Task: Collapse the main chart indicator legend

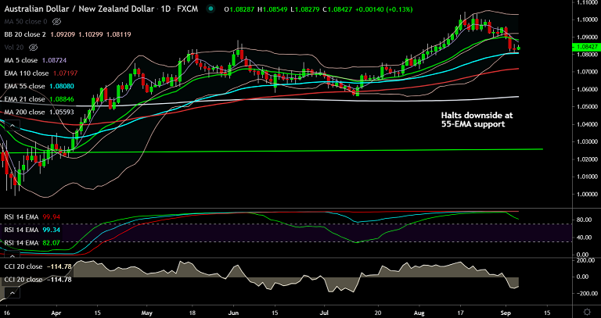Action: point(13,125)
